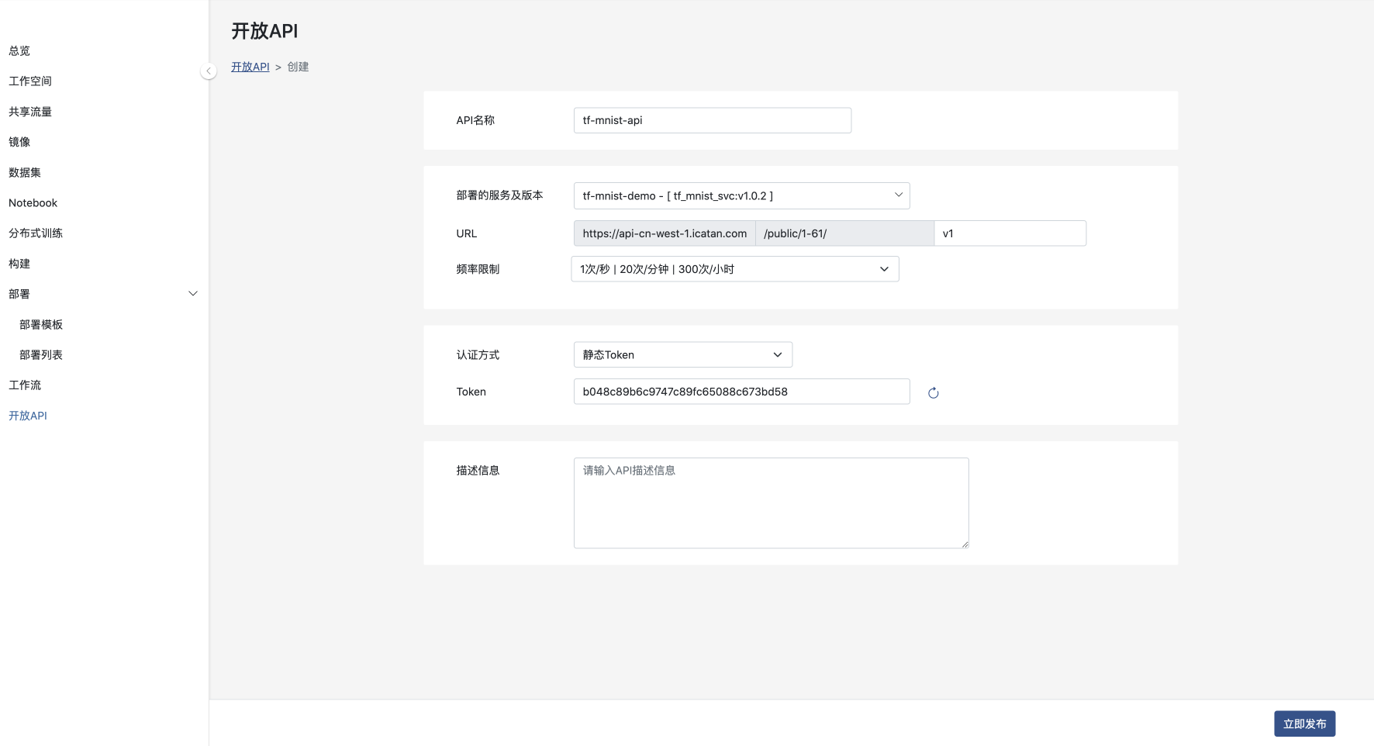Go to 总览 in sidebar
Image resolution: width=1374 pixels, height=746 pixels.
click(19, 51)
